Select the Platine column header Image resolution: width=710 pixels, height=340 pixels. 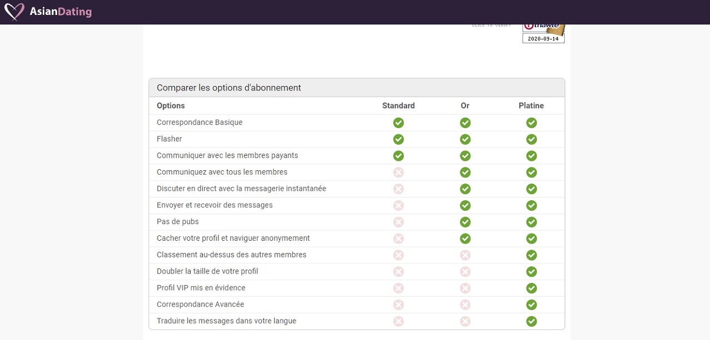[x=531, y=106]
